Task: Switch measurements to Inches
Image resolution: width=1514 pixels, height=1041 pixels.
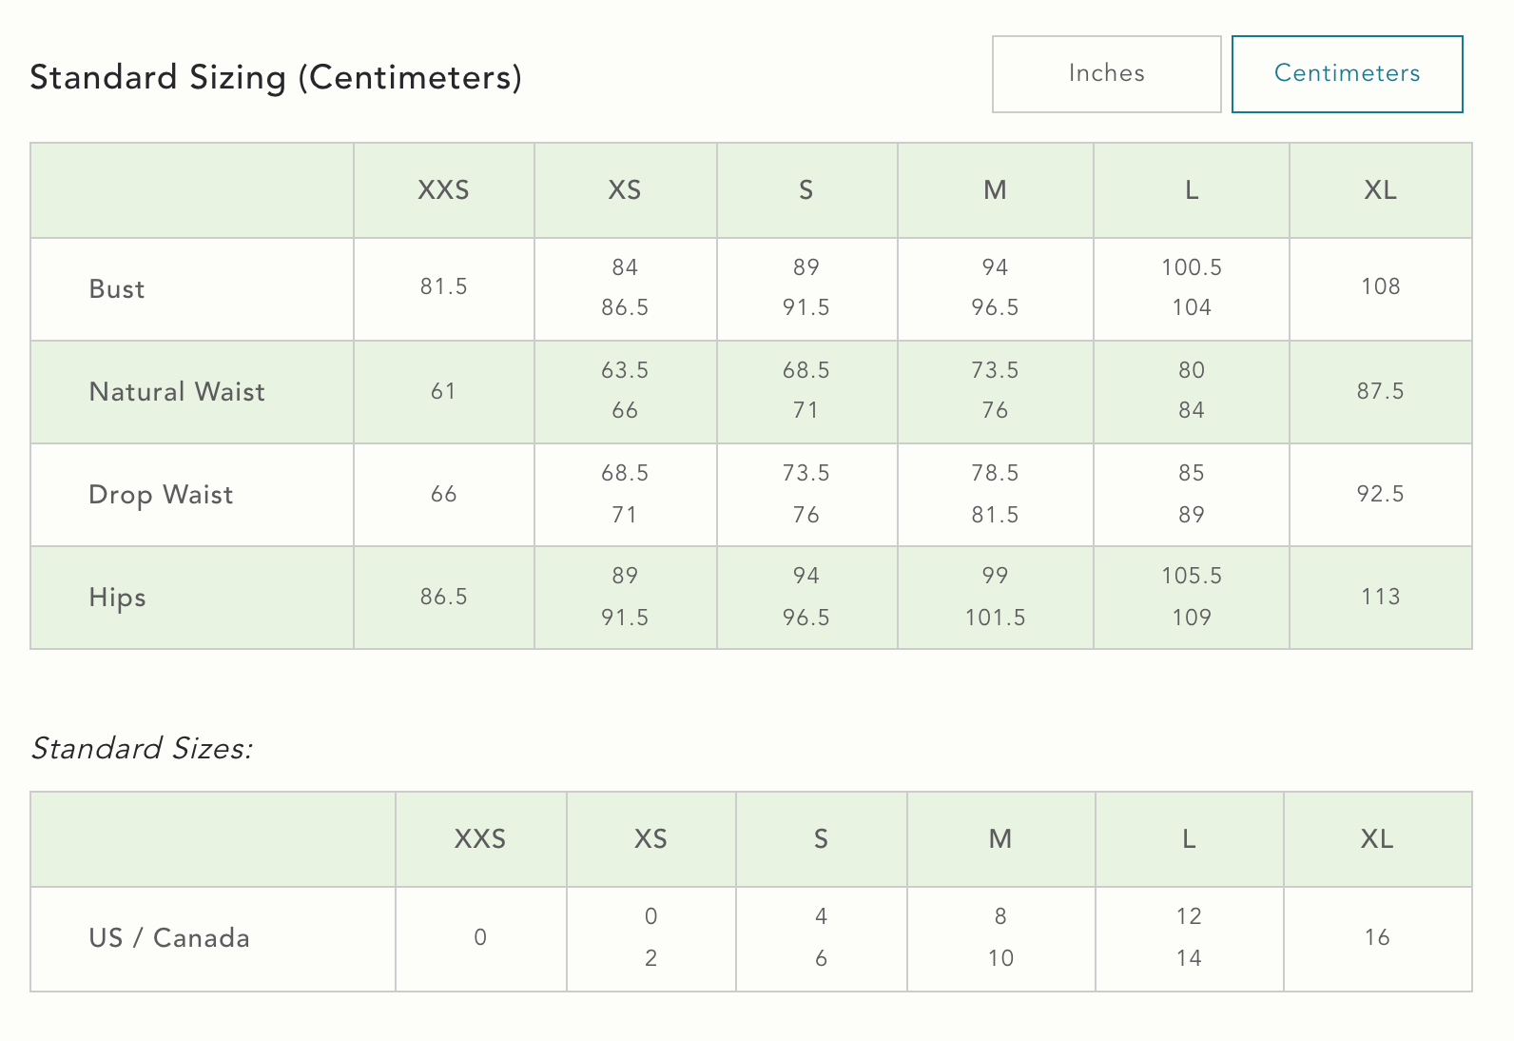Action: coord(1106,74)
